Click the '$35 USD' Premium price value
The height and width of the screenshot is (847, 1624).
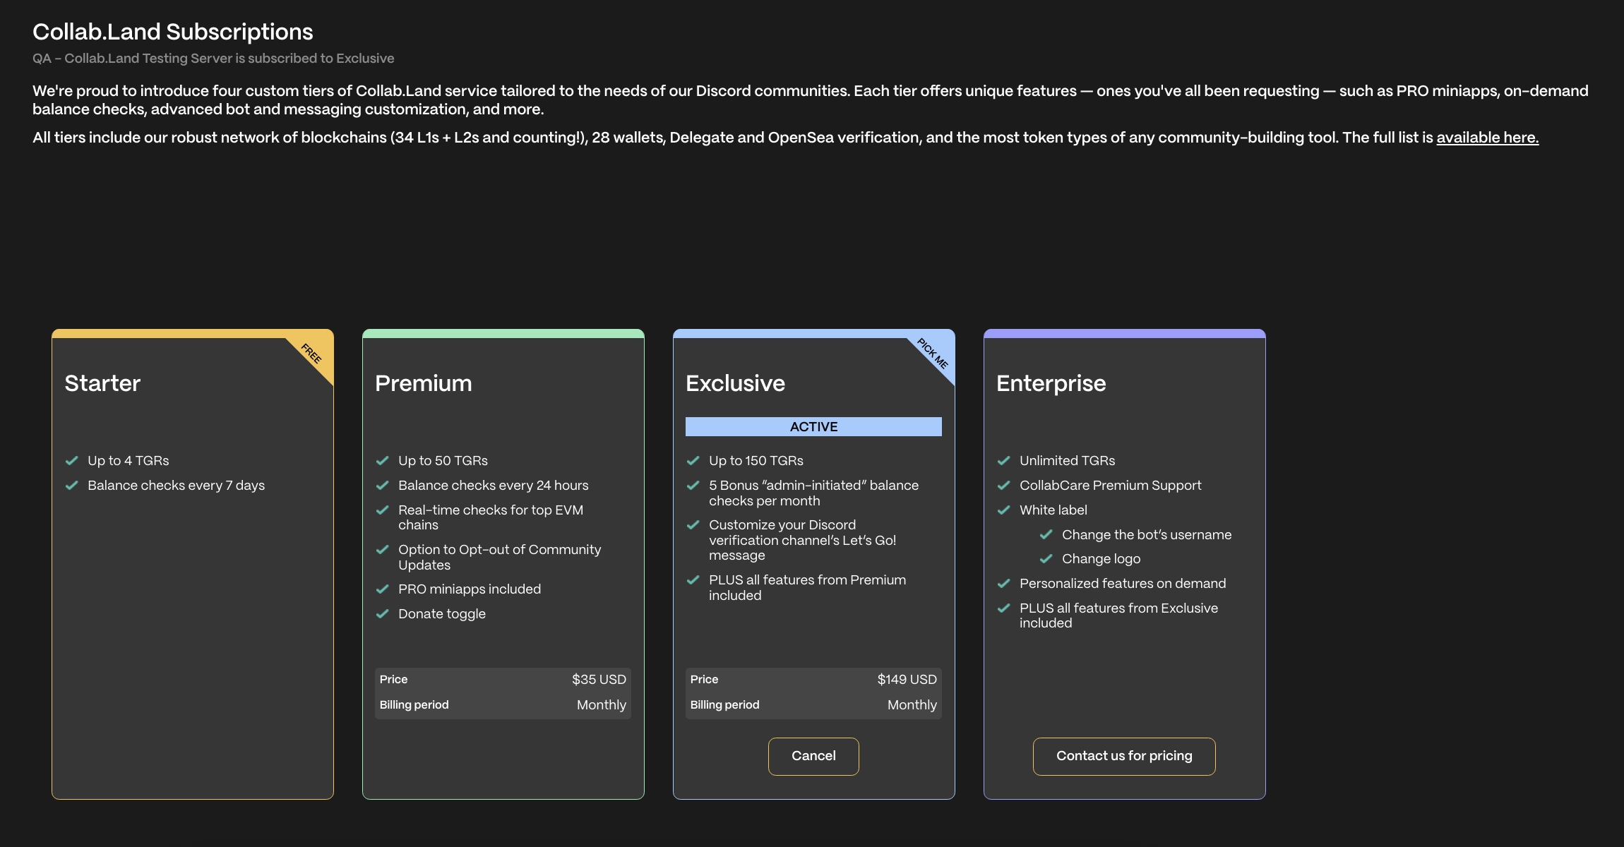599,679
